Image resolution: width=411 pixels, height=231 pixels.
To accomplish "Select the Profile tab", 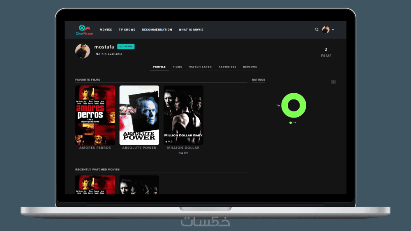I will pyautogui.click(x=159, y=67).
